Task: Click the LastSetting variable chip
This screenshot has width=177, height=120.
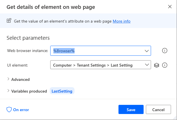Action: 62,91
